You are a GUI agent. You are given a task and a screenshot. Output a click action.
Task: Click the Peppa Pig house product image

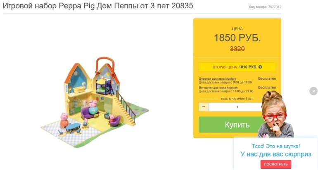pyautogui.click(x=95, y=102)
